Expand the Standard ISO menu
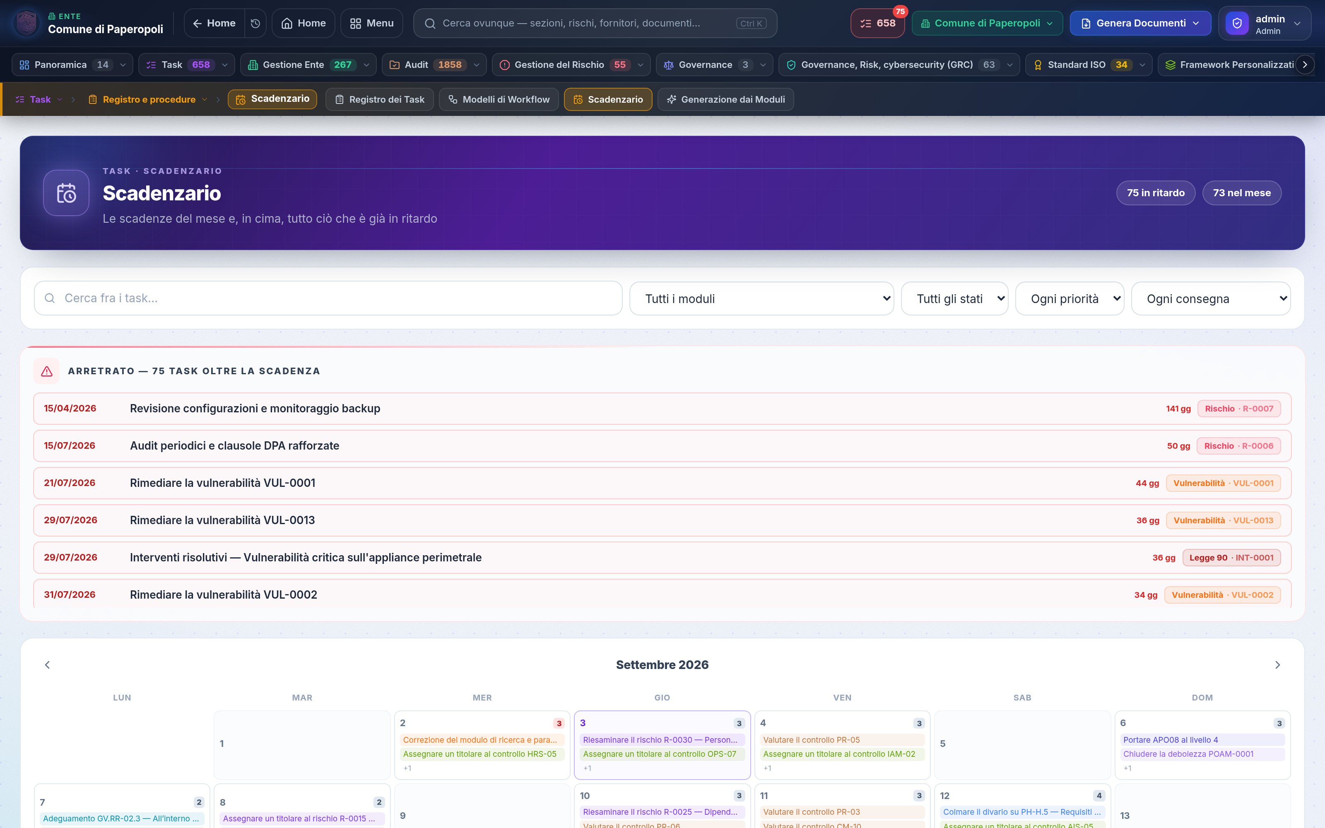 (1089, 65)
